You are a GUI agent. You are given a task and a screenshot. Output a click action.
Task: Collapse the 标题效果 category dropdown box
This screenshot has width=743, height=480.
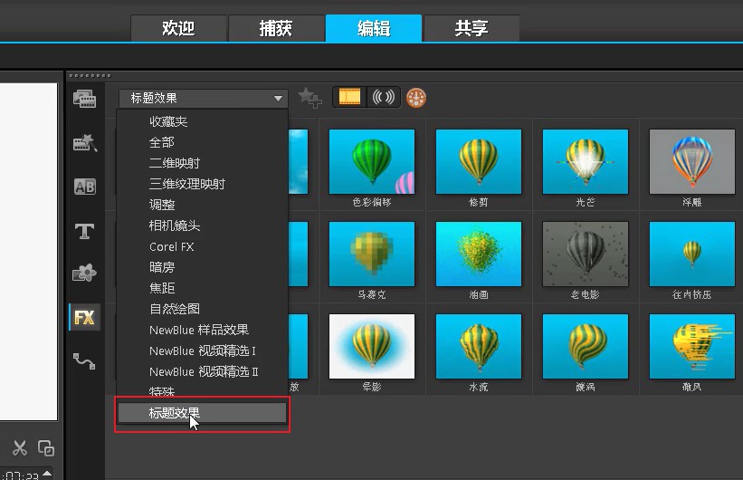203,98
